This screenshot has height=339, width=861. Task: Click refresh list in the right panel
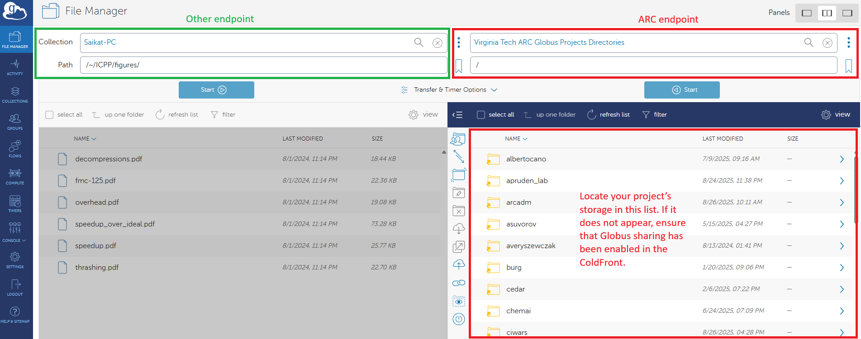pyautogui.click(x=608, y=115)
